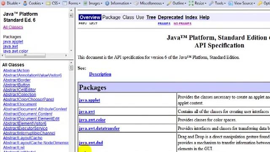This screenshot has width=270, height=152.
Task: Open java.awt in the left packages list
Action: (x=10, y=46)
